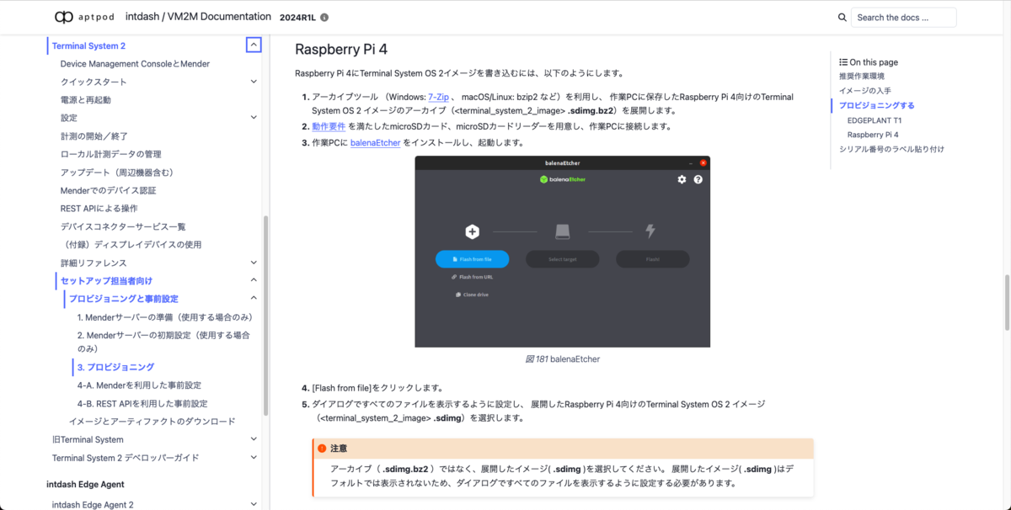The image size is (1011, 510).
Task: Click the help question mark in balenaEtcher screenshot
Action: [698, 179]
